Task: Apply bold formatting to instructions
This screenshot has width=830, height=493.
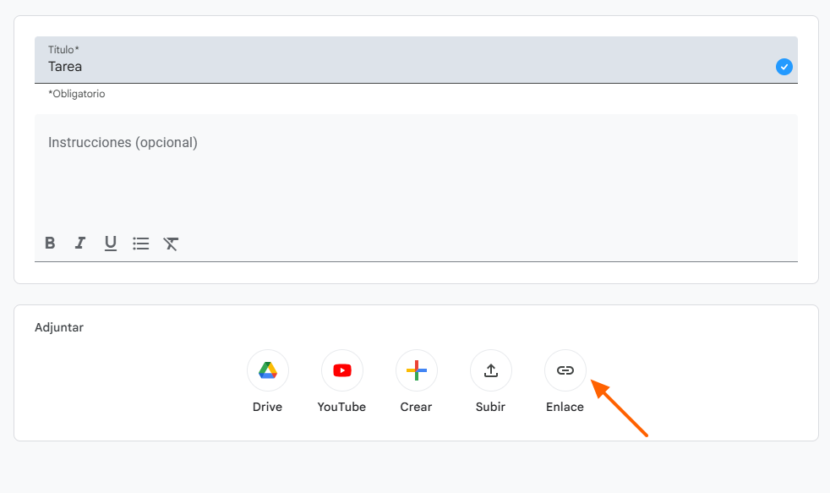Action: click(50, 243)
